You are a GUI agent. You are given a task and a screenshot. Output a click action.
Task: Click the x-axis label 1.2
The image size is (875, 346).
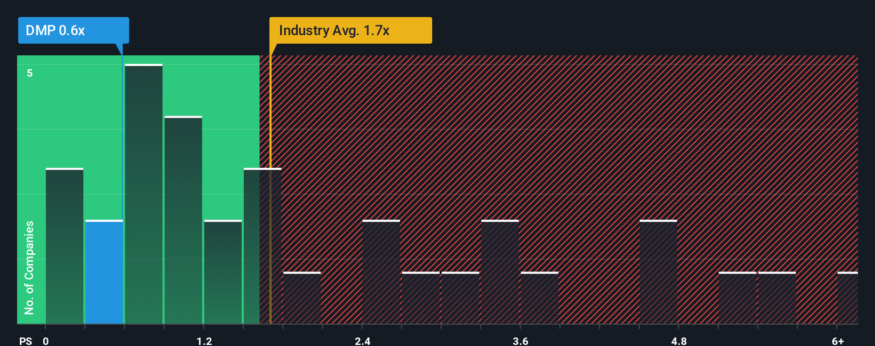pyautogui.click(x=204, y=341)
